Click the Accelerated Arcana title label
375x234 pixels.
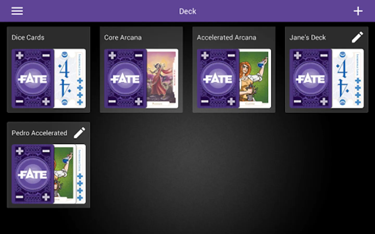click(227, 37)
